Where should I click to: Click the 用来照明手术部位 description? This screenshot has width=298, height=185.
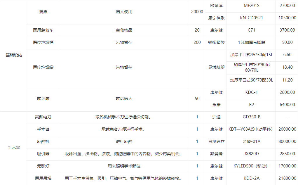click(124, 166)
